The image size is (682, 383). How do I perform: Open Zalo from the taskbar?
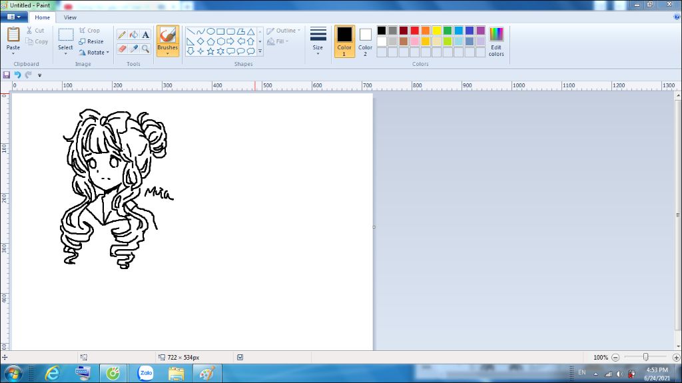(x=146, y=374)
